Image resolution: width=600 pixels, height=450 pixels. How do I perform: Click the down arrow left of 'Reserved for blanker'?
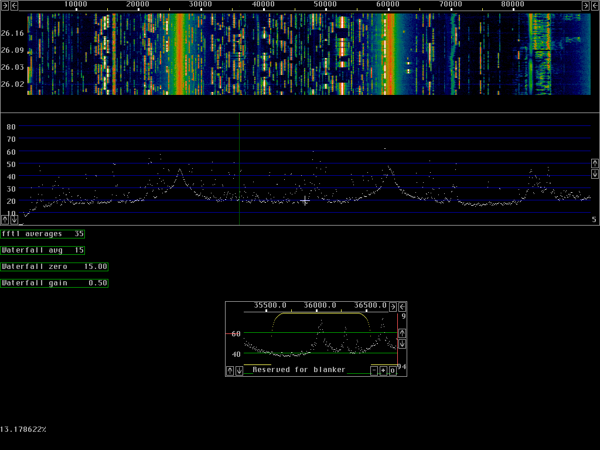pos(239,370)
